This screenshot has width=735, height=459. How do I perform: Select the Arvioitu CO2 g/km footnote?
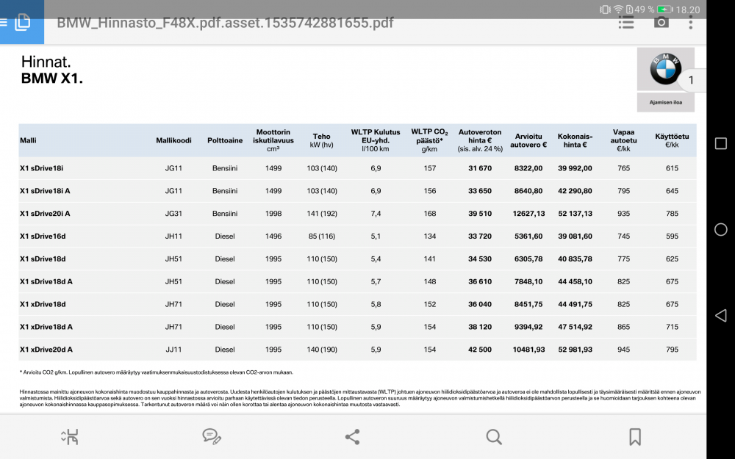click(157, 372)
